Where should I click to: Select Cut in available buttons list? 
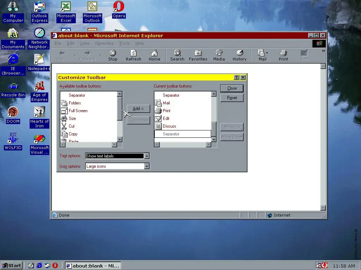pos(89,126)
